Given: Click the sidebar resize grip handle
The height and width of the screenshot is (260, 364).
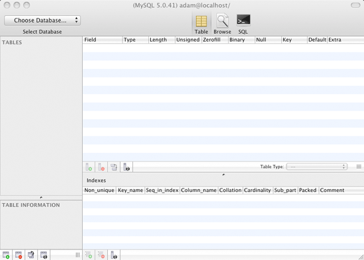Looking at the screenshot, I should point(77,255).
